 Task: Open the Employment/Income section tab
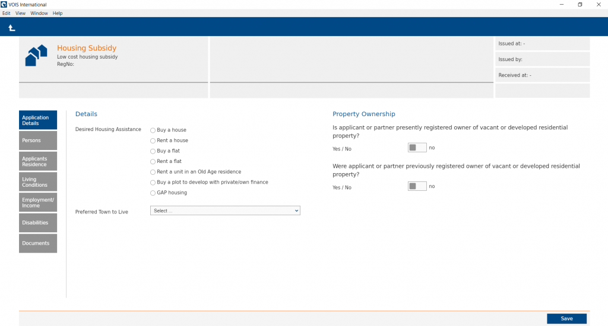pos(38,203)
